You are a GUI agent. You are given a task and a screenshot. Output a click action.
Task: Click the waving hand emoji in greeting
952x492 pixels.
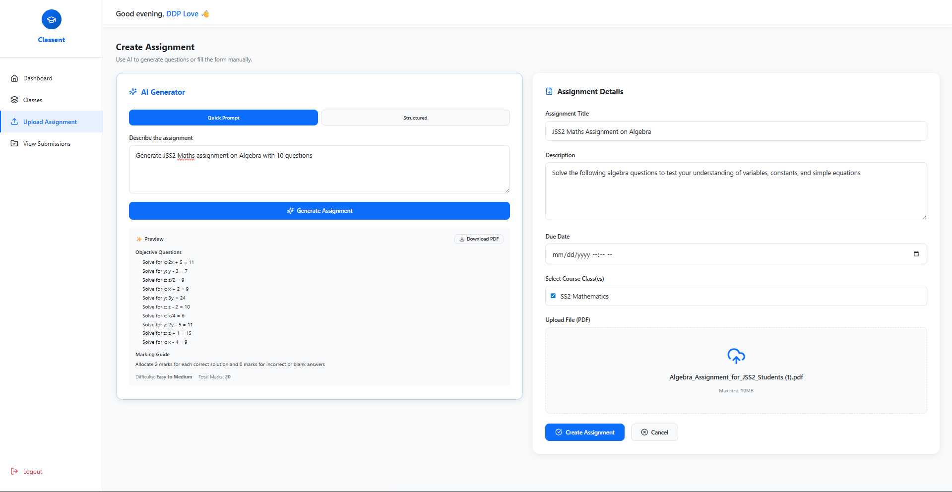click(x=205, y=14)
